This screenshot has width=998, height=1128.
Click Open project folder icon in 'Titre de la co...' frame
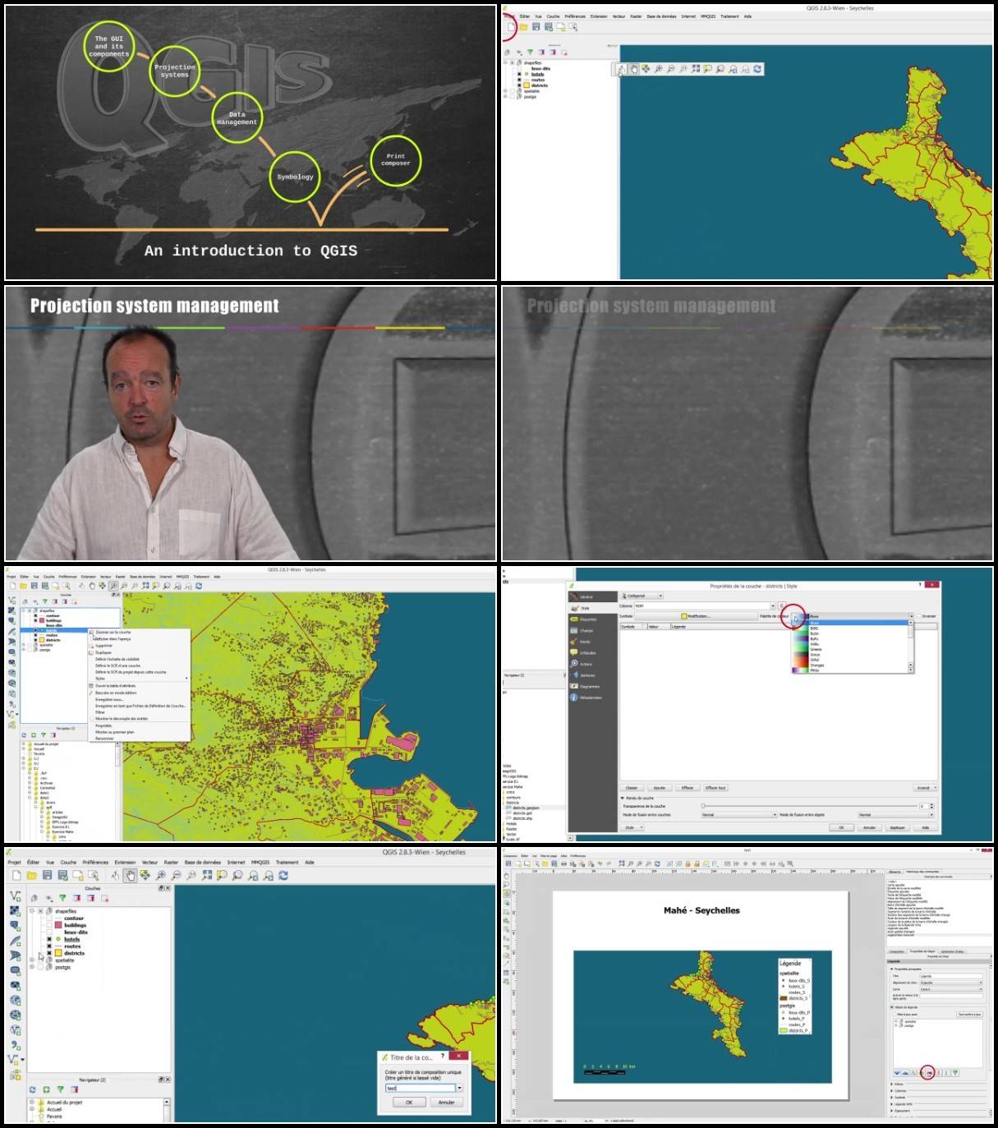click(x=31, y=876)
